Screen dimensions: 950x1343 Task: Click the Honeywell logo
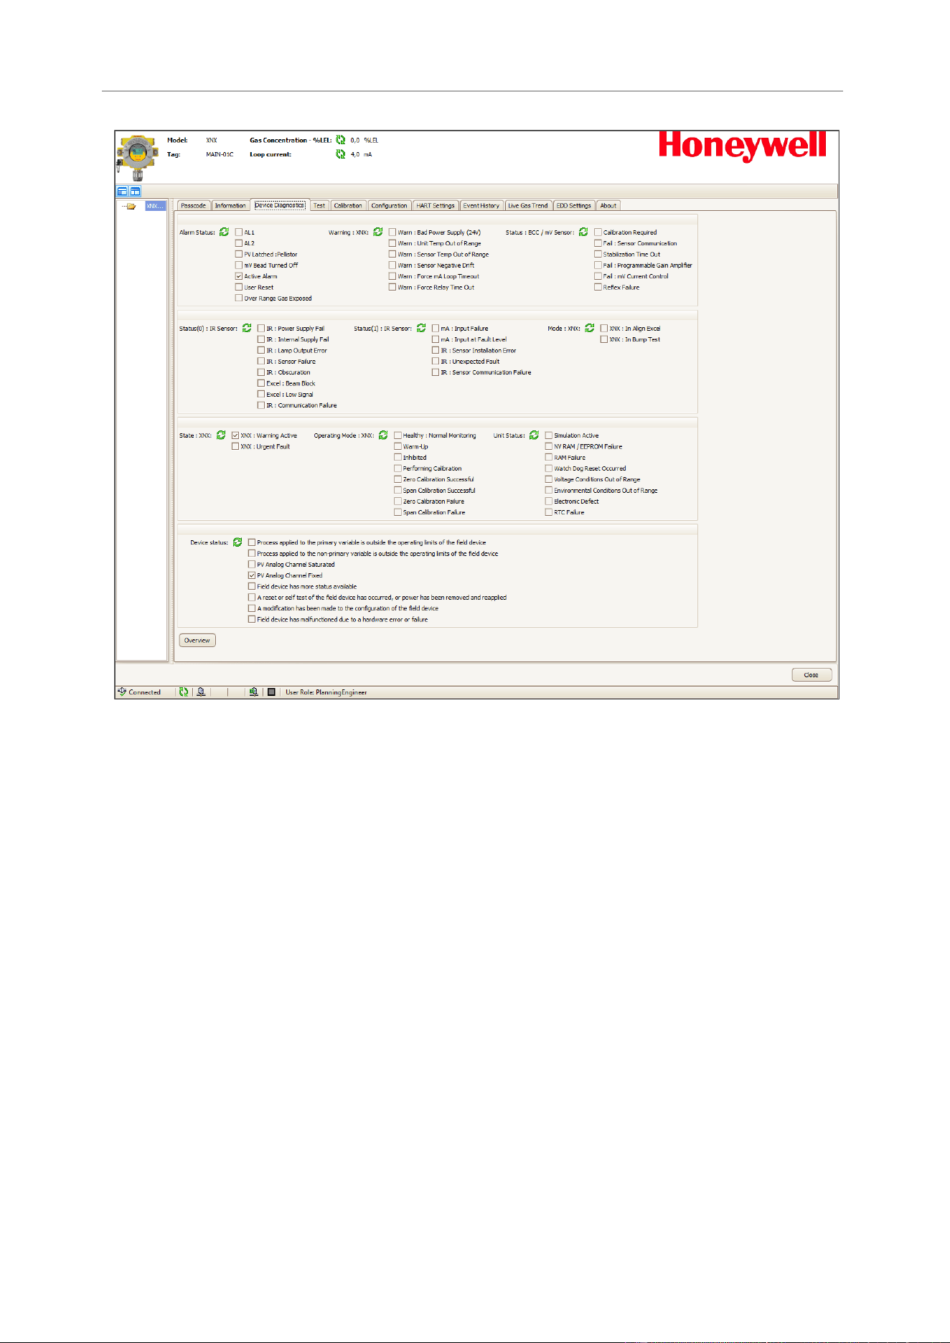pyautogui.click(x=743, y=147)
